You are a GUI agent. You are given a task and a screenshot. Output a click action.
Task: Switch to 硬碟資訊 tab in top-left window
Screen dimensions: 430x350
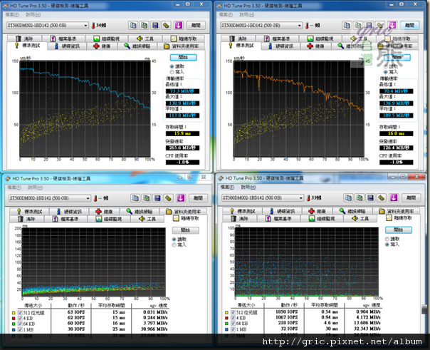pyautogui.click(x=67, y=46)
